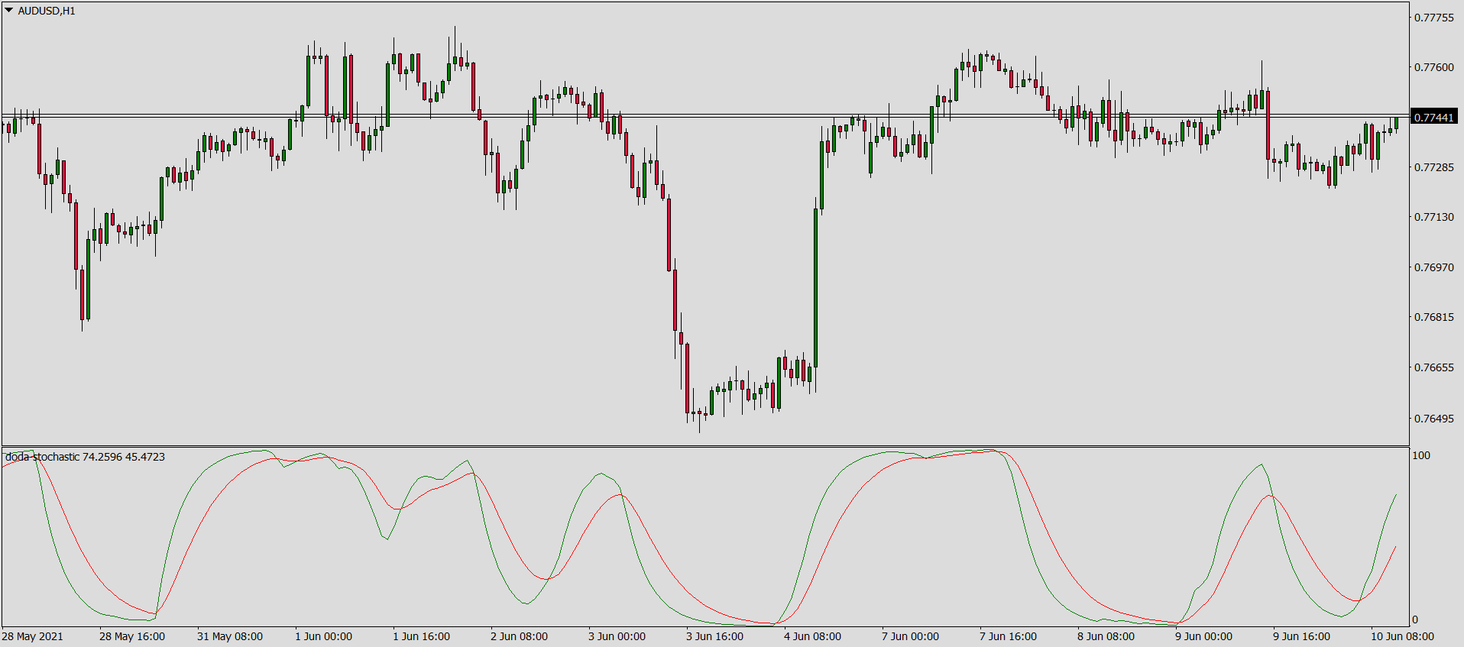Click the 4 Jun 08:00 time label
The image size is (1464, 647).
click(813, 636)
